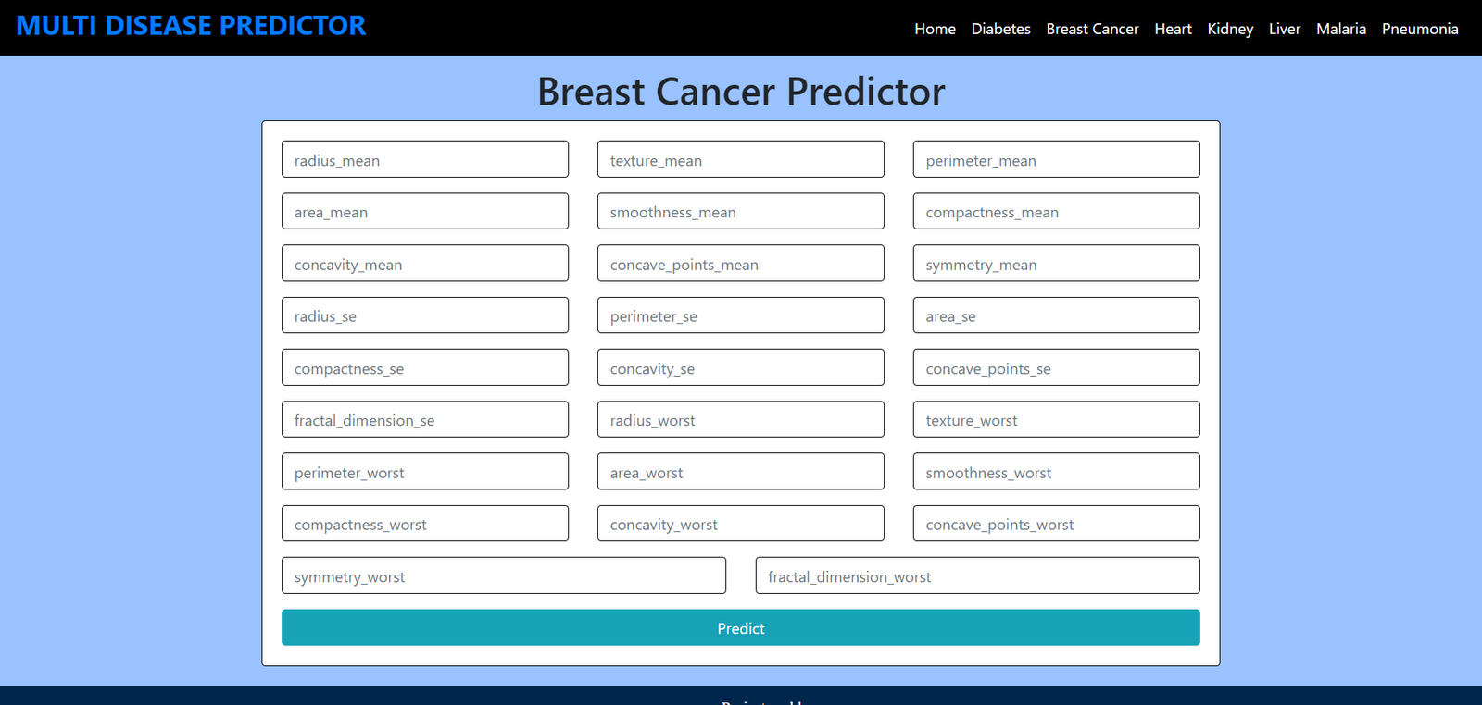Click the area_worst input field

pyautogui.click(x=740, y=472)
